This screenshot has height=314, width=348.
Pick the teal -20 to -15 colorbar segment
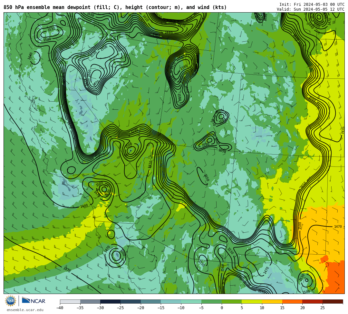coord(151,301)
